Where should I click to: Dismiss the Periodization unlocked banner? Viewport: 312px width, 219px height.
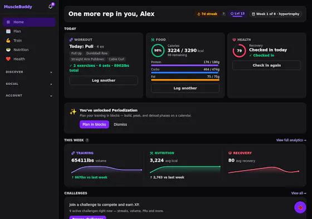(120, 125)
